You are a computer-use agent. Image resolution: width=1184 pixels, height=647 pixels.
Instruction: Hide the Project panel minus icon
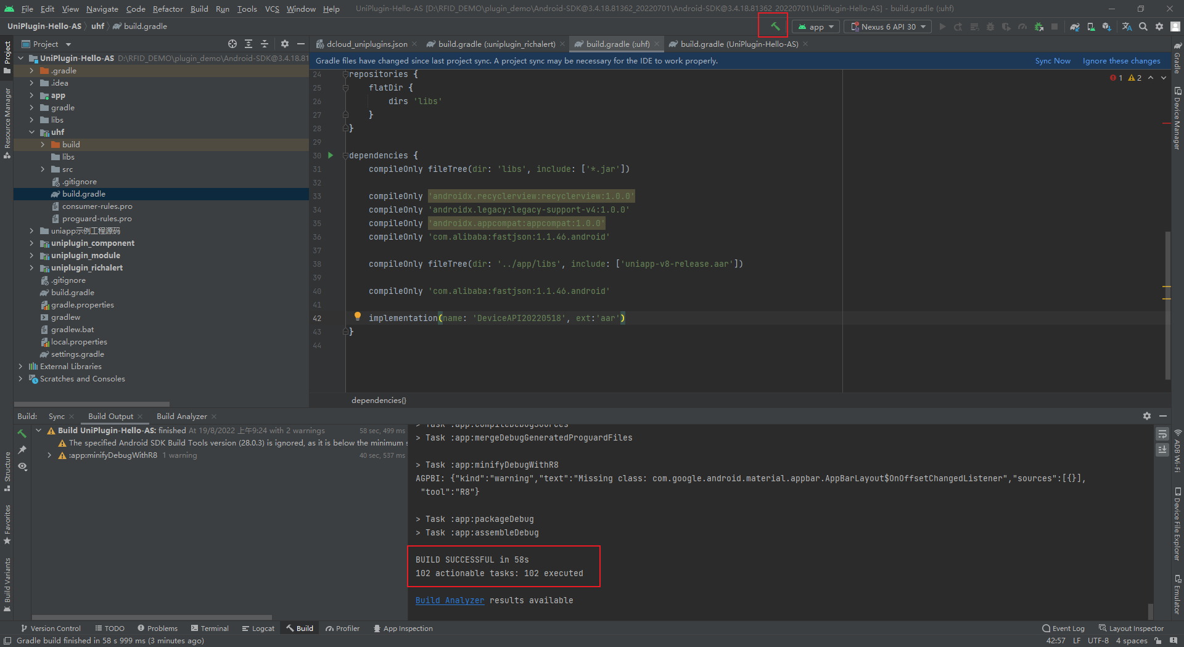[x=301, y=44]
